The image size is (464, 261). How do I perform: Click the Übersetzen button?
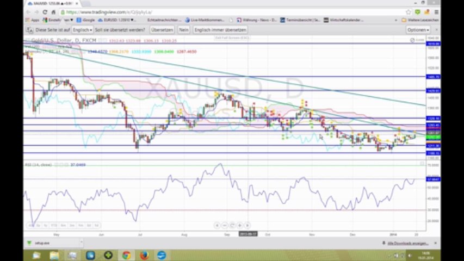(x=162, y=30)
